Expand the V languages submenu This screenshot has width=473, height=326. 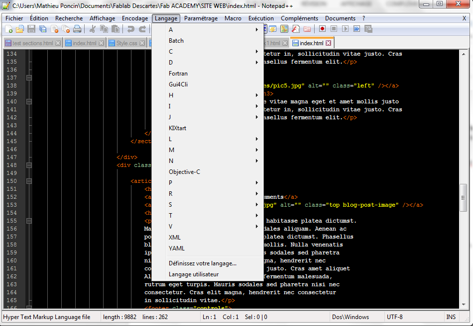[x=208, y=227]
